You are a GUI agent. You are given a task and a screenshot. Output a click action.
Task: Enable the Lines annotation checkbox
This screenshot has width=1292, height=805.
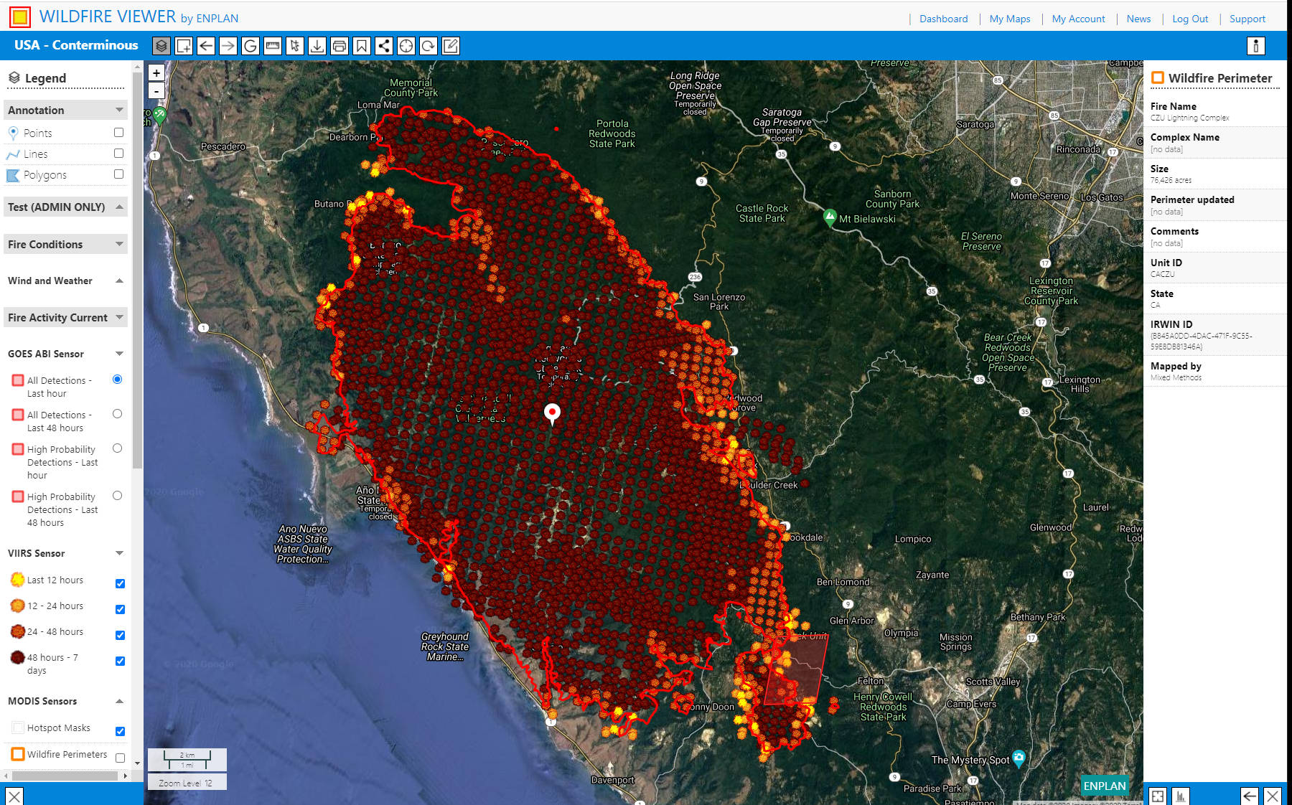click(119, 154)
